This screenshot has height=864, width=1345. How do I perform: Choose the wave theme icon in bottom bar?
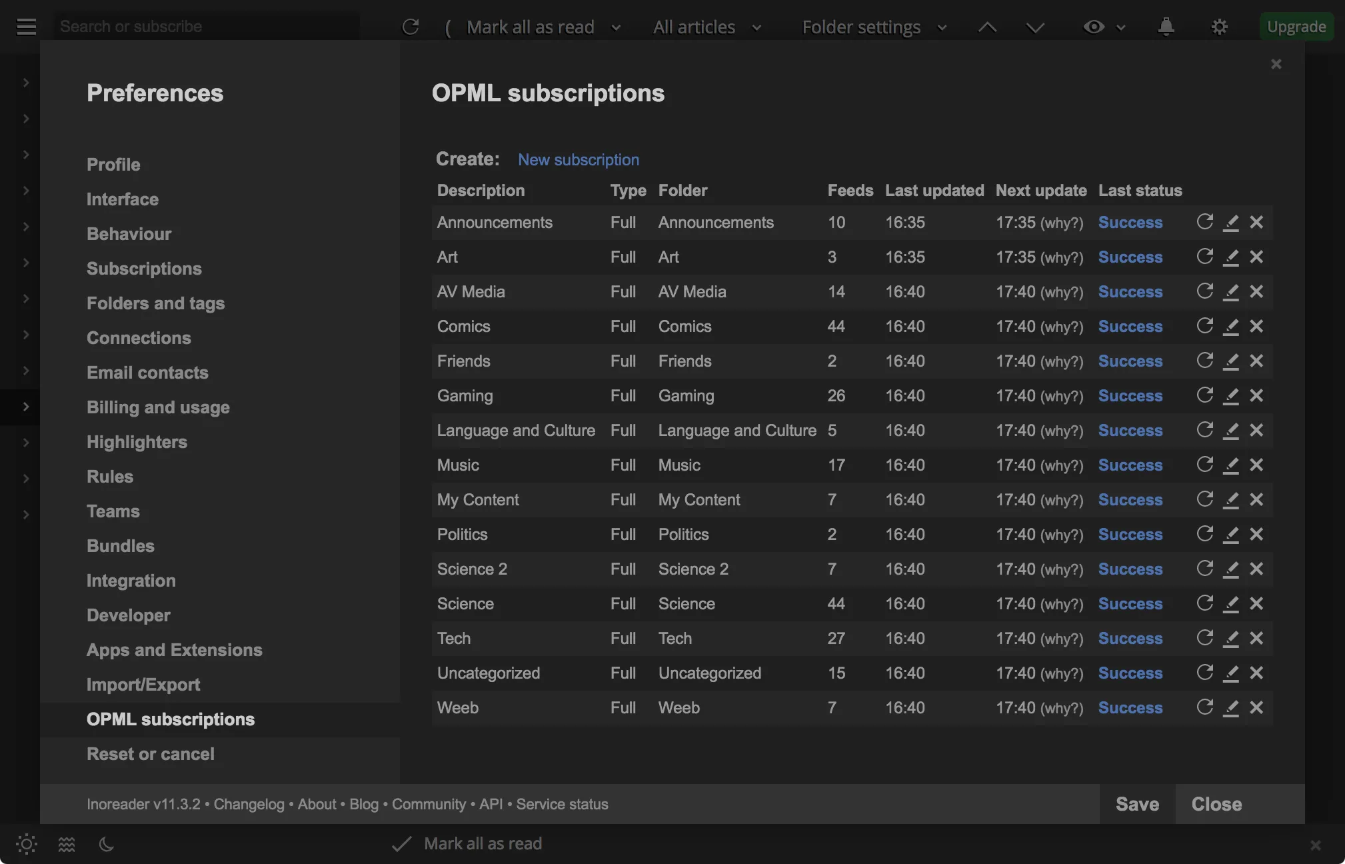[67, 844]
